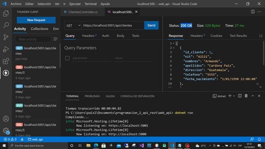Open the Windows Start menu

(x=4, y=145)
